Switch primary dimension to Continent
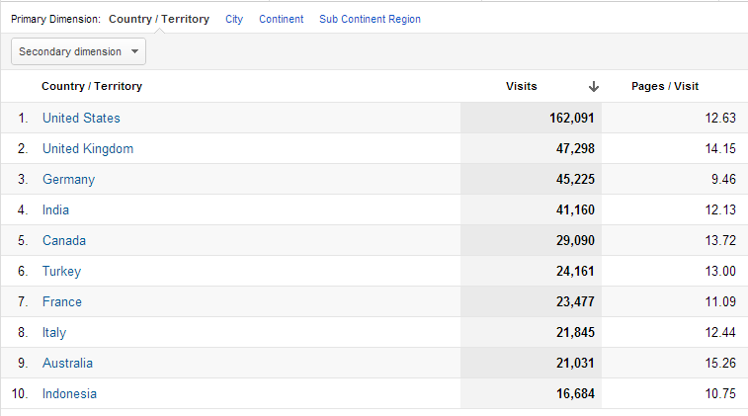 [x=281, y=19]
